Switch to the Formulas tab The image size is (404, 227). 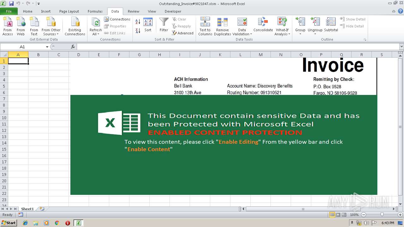tap(95, 11)
